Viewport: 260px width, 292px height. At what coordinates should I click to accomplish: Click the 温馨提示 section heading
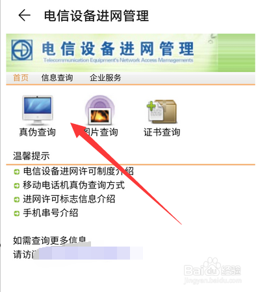tap(31, 156)
